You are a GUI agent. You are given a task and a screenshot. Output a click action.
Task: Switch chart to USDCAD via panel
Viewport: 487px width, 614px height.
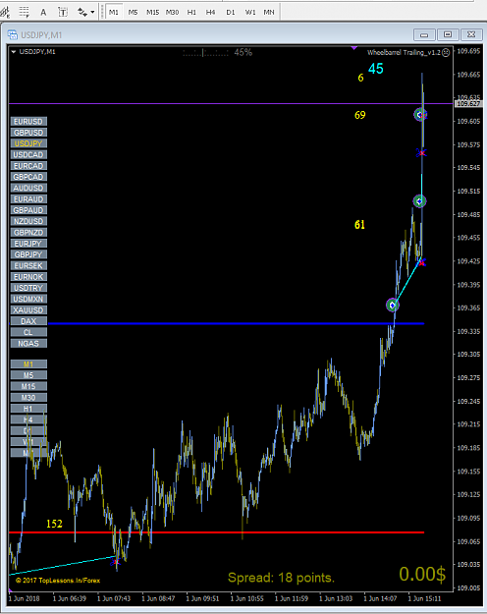click(28, 154)
